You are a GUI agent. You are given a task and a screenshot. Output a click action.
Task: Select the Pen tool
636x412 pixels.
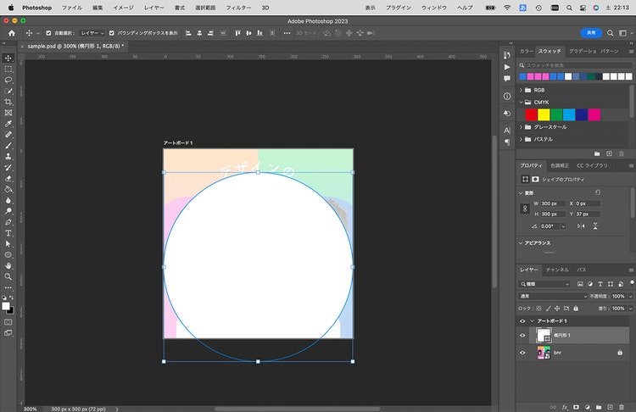click(8, 222)
